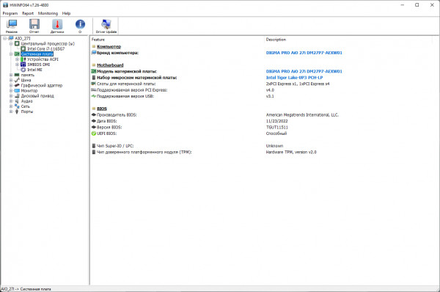Select Intel ME tree item
Image resolution: width=440 pixels, height=292 pixels.
pyautogui.click(x=34, y=70)
